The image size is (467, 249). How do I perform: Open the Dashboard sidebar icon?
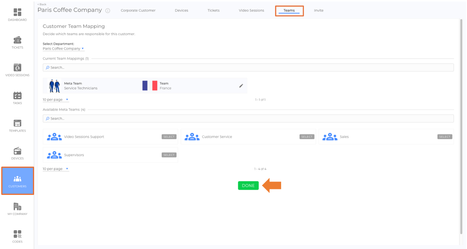point(18,14)
